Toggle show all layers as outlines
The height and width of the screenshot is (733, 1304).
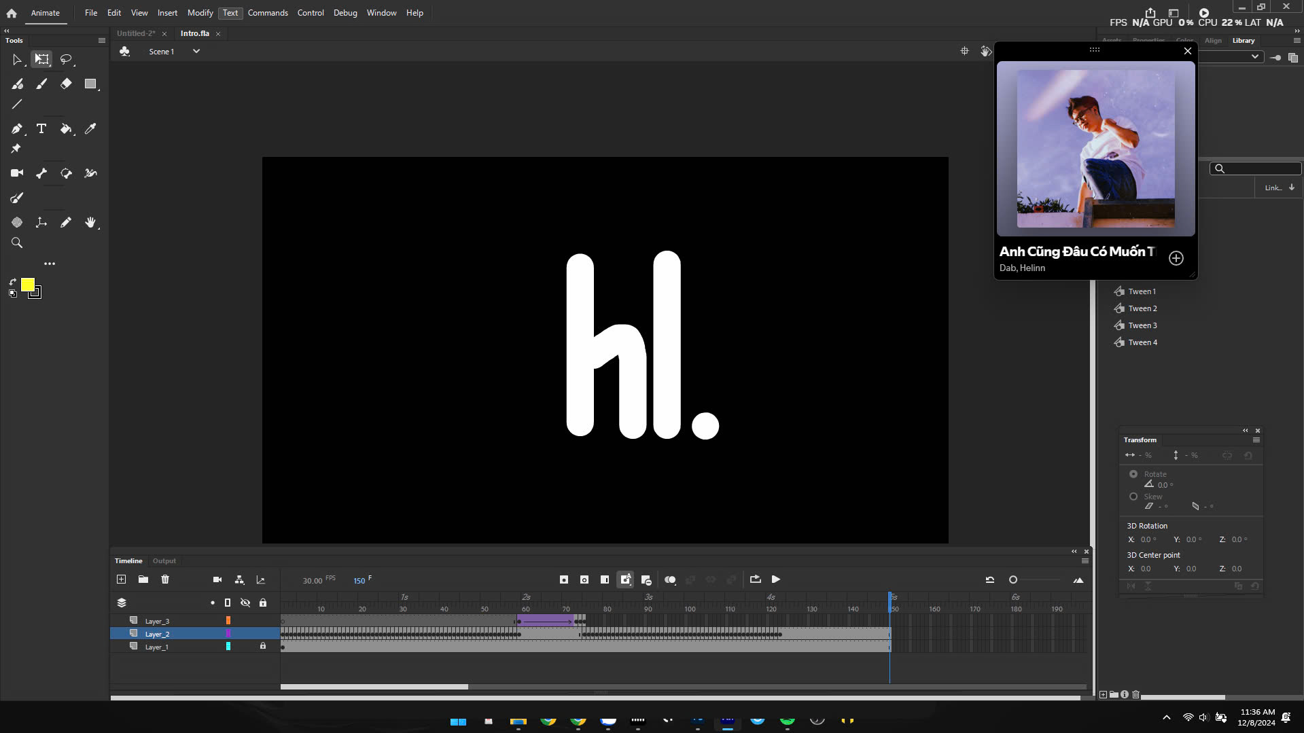click(228, 603)
